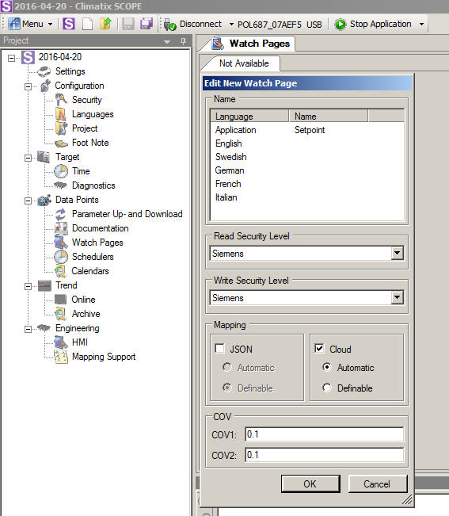This screenshot has width=449, height=516.
Task: Uncheck the Cloud mapping checkbox
Action: (319, 349)
